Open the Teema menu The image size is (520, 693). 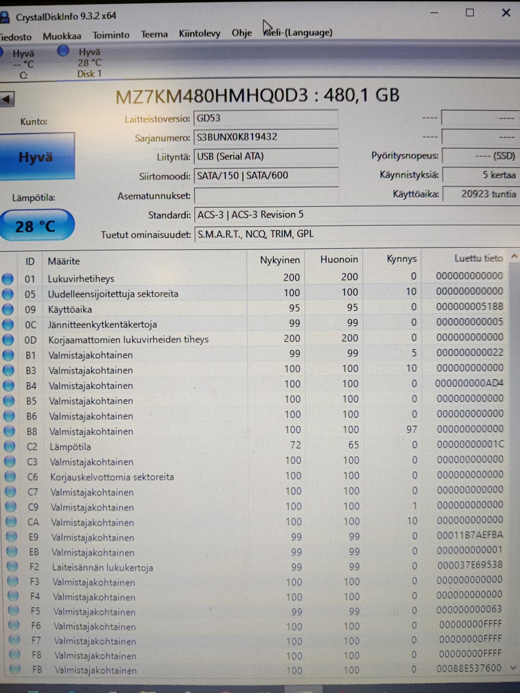154,34
